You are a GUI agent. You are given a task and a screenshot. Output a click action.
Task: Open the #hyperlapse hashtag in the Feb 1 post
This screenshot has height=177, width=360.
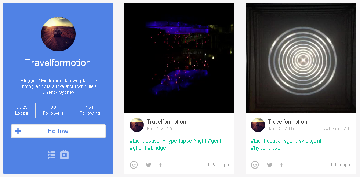pos(177,141)
